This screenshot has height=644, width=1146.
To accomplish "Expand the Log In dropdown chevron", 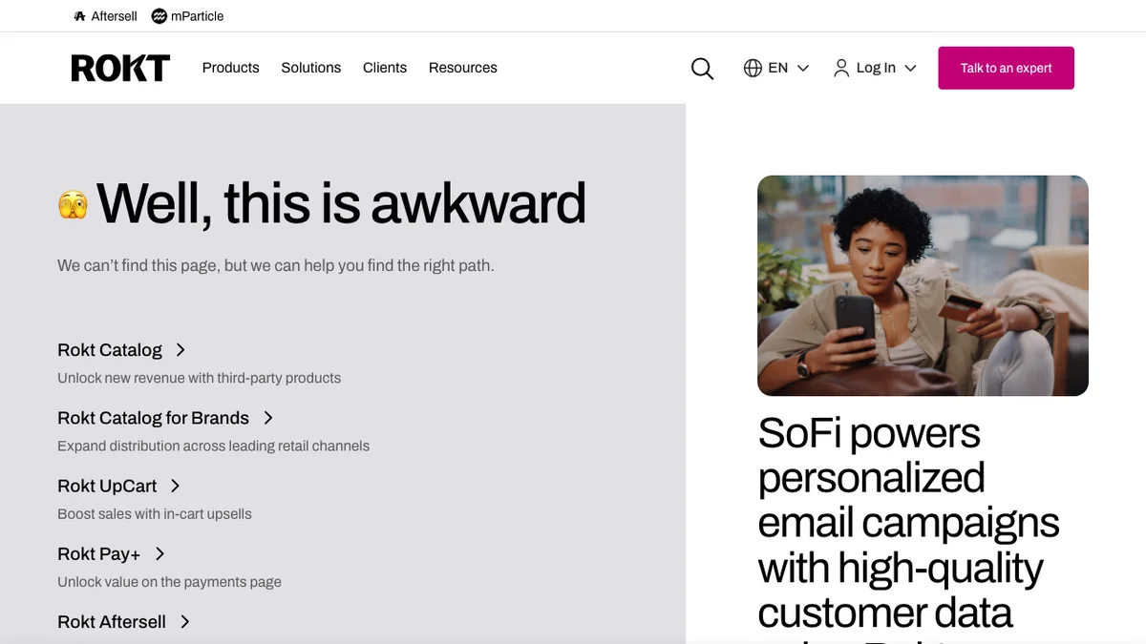I will tap(910, 69).
